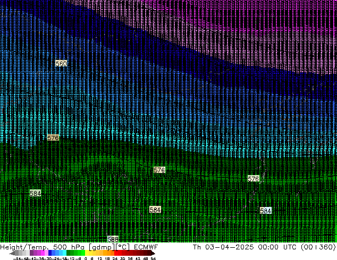The height and width of the screenshot is (260, 337).
Task: Pick the yellow segment of the temperature legend
Action: tap(87, 253)
